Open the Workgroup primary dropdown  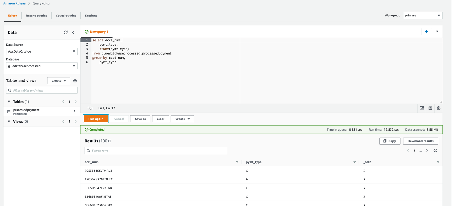click(x=422, y=16)
